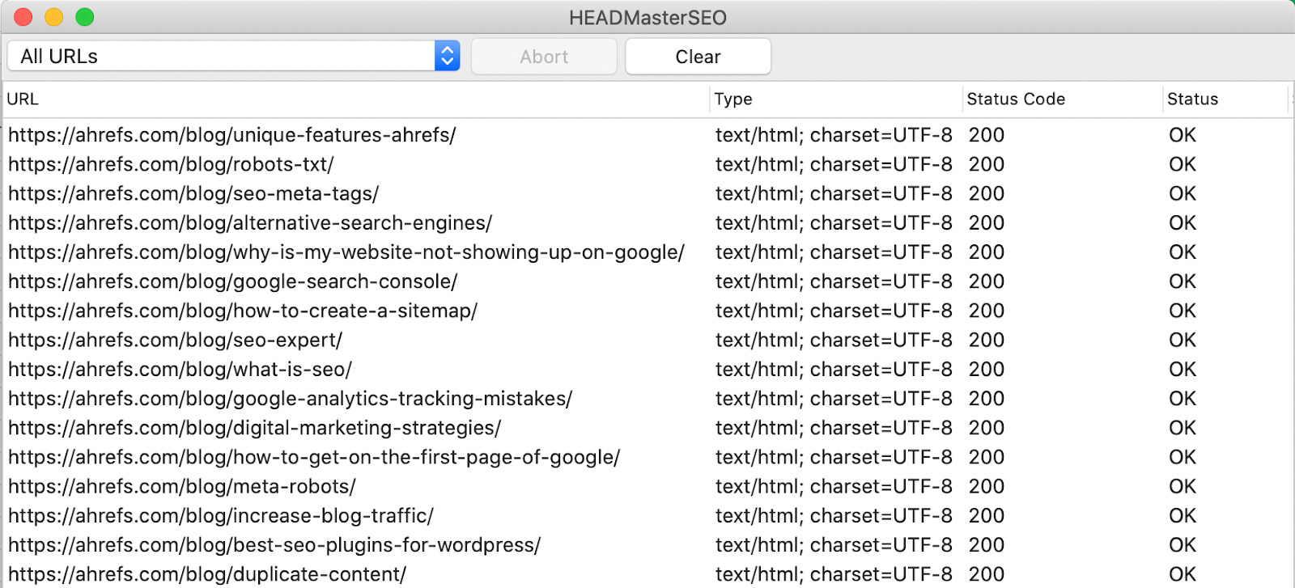
Task: Close the HEADMasterSEO window with the red button
Action: (x=23, y=17)
